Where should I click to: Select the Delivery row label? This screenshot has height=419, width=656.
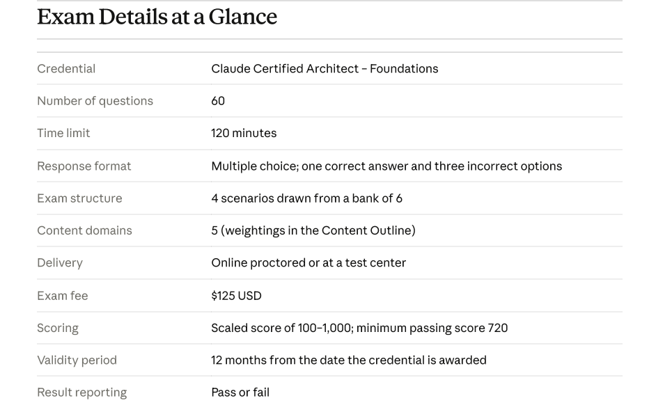60,262
